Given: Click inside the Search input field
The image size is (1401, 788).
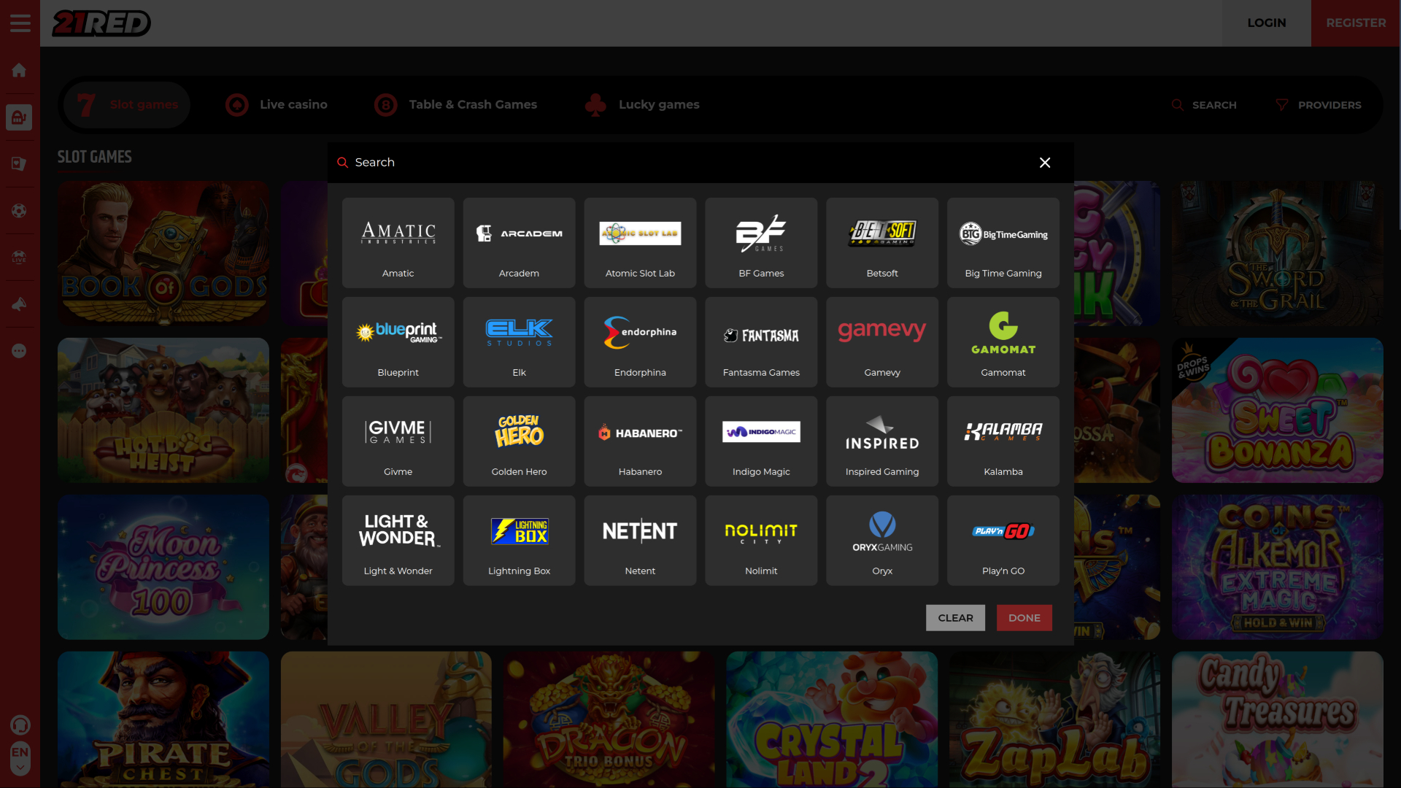Looking at the screenshot, I should point(511,162).
